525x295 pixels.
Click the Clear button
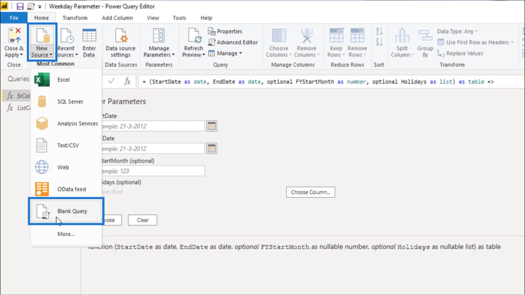pos(142,220)
